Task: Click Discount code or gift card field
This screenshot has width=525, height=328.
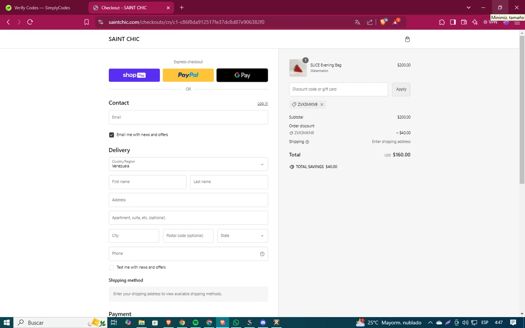Action: coord(338,90)
